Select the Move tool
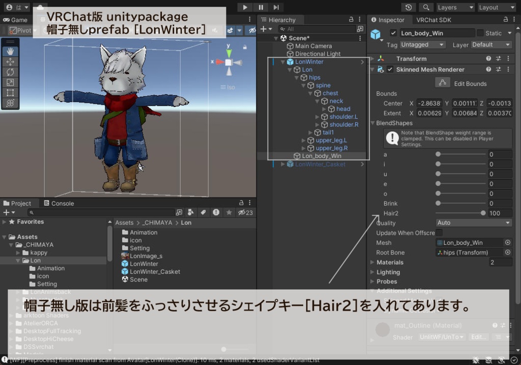521x365 pixels. (x=10, y=62)
